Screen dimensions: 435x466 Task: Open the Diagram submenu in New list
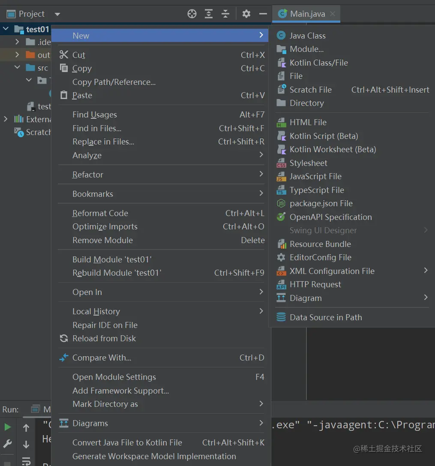352,298
